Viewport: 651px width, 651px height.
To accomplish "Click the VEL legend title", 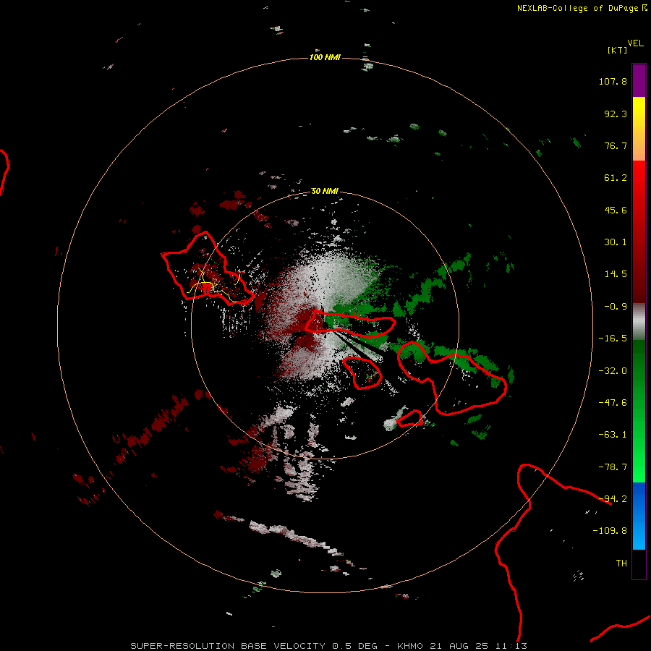I will click(x=635, y=43).
